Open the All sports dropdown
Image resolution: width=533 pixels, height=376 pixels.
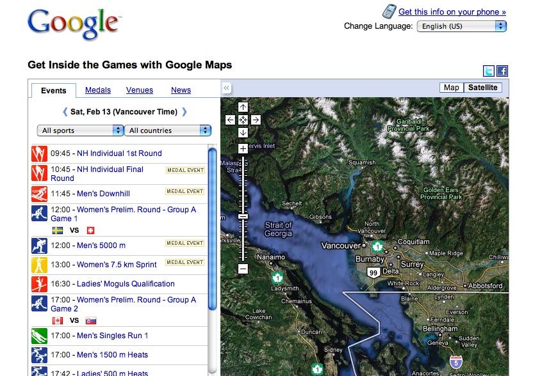80,130
